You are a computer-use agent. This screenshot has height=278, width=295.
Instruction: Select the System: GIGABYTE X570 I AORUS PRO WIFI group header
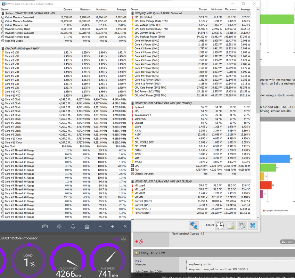[64, 13]
